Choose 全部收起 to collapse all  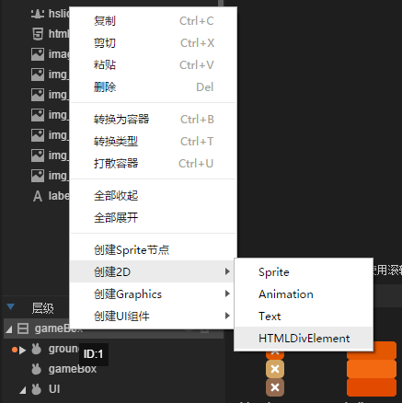point(154,196)
